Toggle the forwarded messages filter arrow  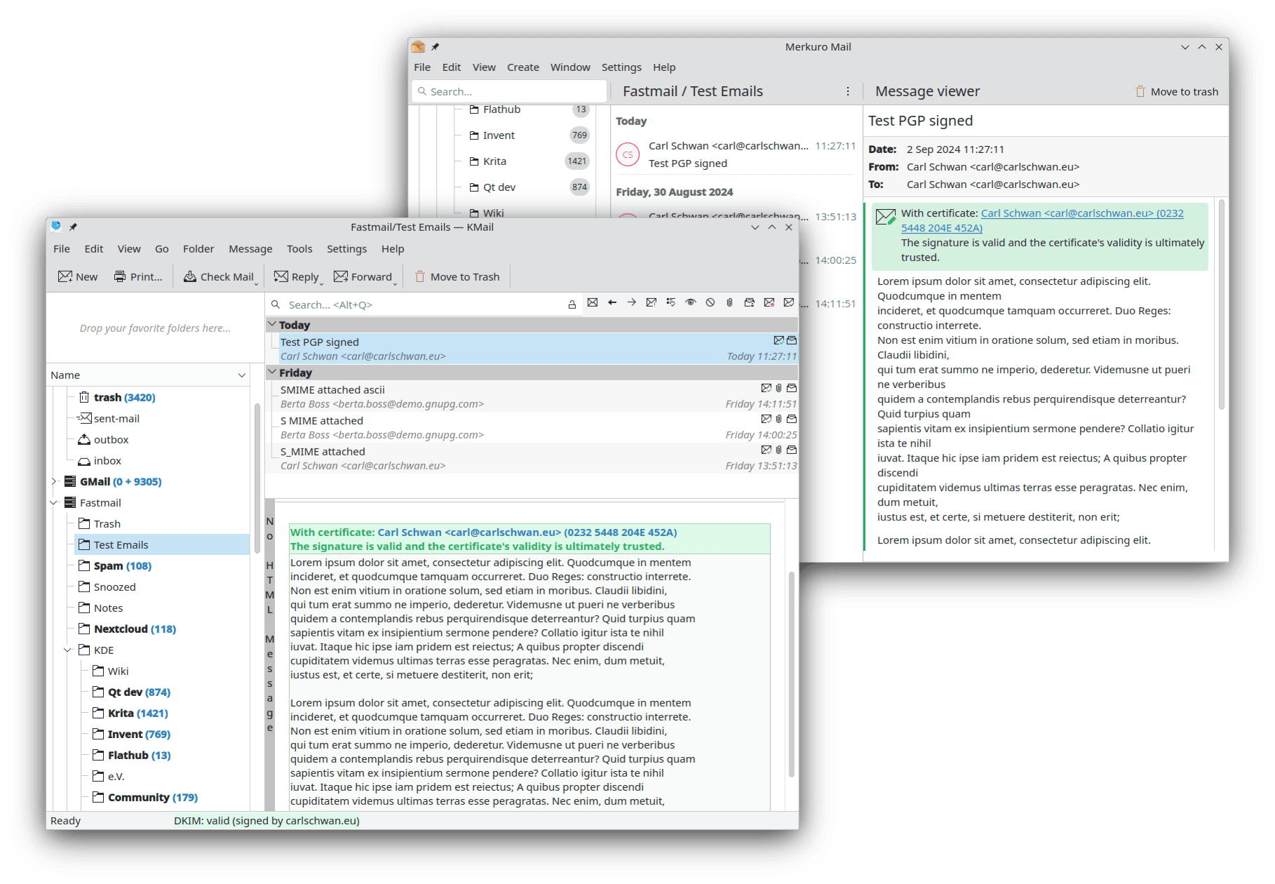[x=632, y=302]
